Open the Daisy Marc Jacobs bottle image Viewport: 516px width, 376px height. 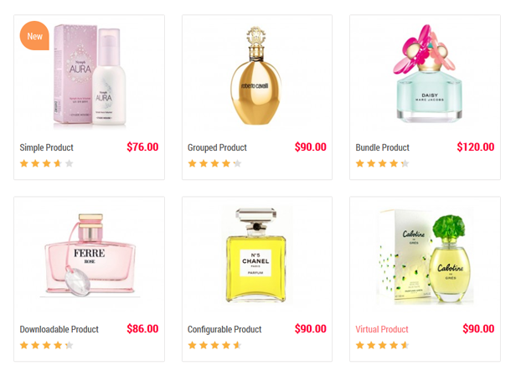click(428, 74)
